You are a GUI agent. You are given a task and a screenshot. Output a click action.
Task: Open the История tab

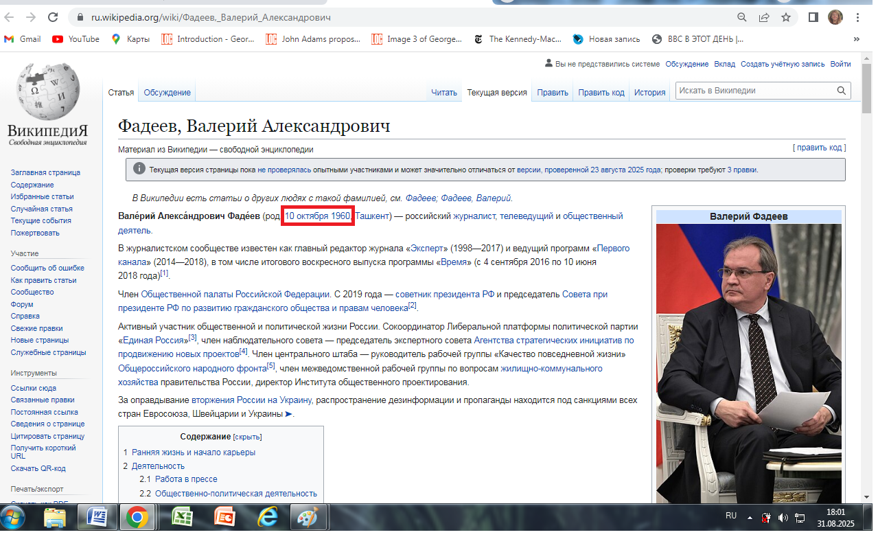pos(649,93)
